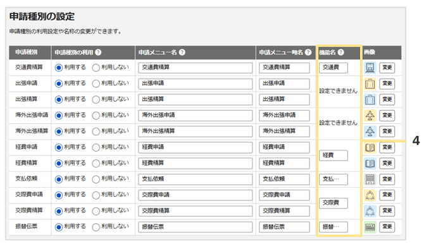The height and width of the screenshot is (249, 424).
Task: Click 変更 button for 海外出張精算 image
Action: point(387,131)
